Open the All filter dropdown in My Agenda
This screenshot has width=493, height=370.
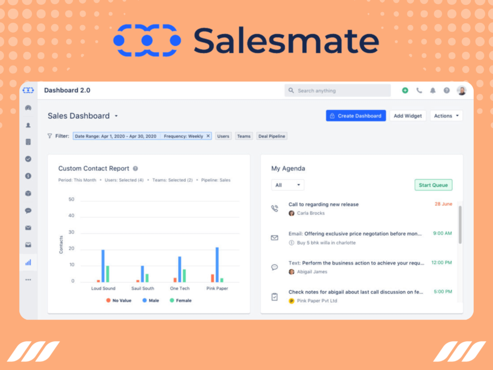click(287, 185)
